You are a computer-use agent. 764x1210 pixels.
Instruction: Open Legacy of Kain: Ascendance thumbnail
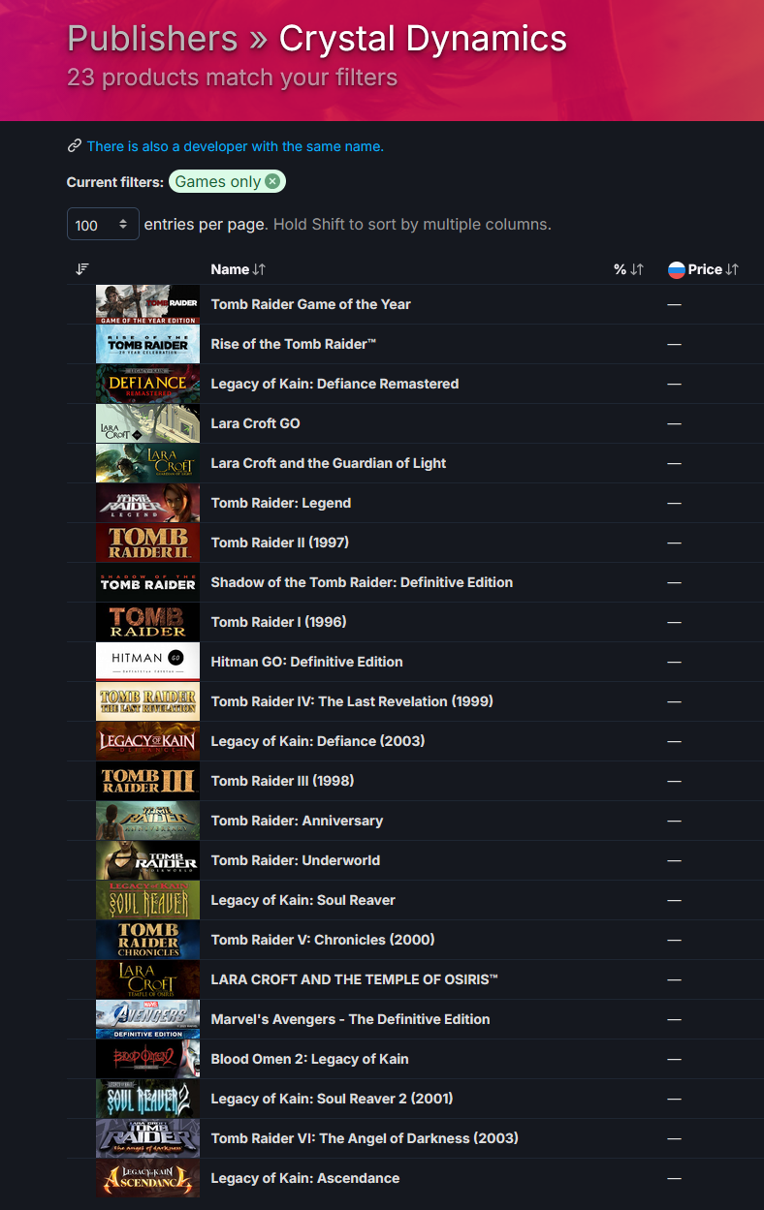147,1178
